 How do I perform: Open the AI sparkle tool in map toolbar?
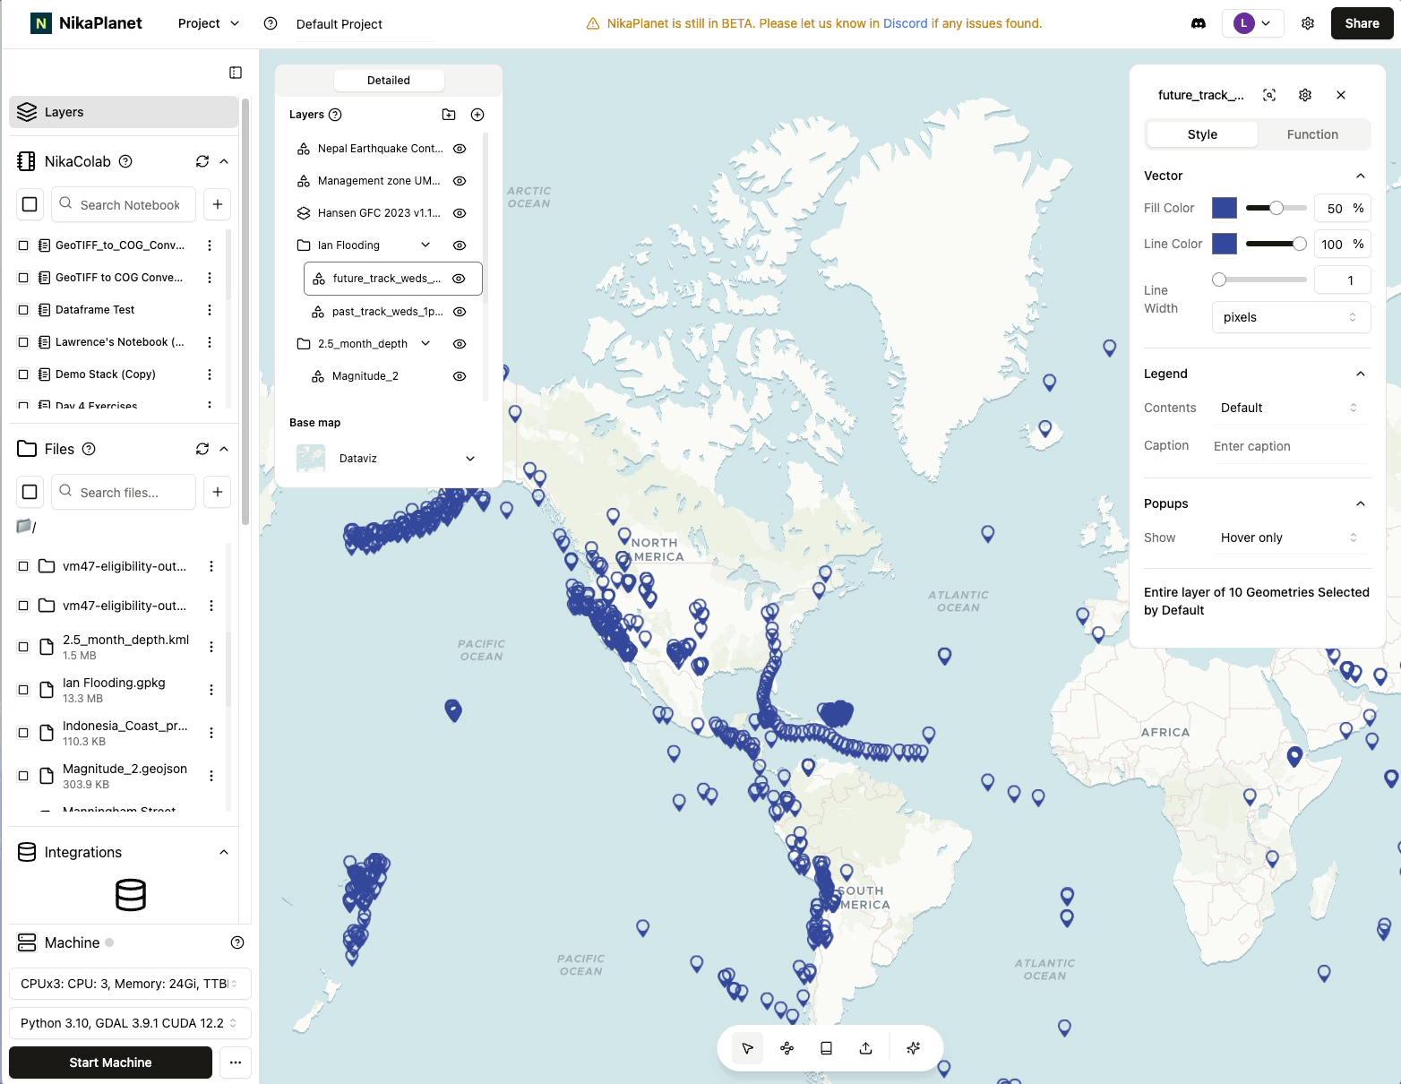point(914,1048)
